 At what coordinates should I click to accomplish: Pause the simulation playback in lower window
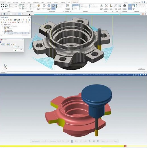click(72, 141)
